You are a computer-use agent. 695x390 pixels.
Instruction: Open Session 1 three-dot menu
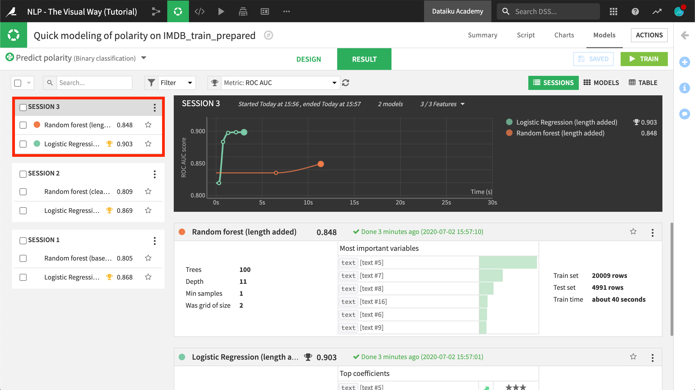pyautogui.click(x=155, y=241)
